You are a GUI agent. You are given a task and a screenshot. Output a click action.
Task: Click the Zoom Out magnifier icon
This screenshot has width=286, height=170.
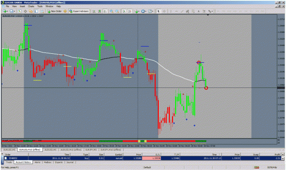click(117, 11)
